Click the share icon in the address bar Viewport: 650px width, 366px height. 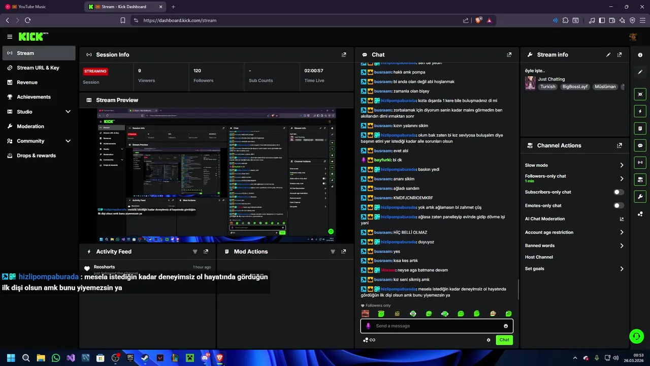[466, 20]
